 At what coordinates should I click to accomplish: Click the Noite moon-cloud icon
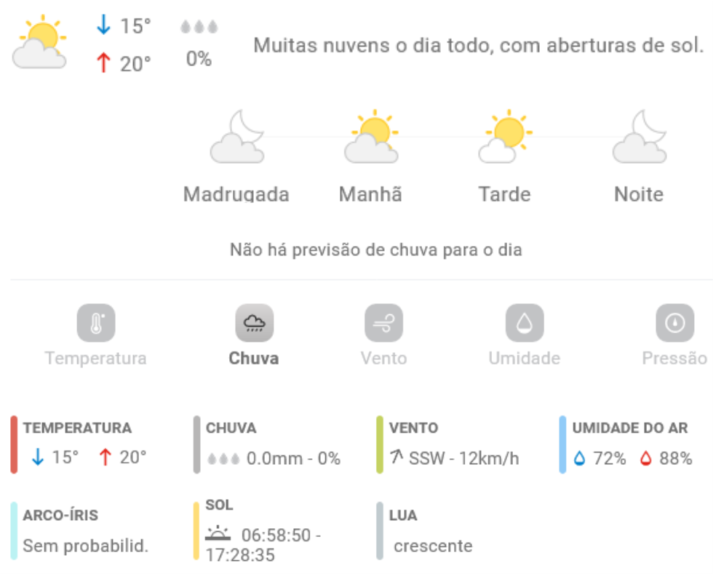pyautogui.click(x=639, y=137)
